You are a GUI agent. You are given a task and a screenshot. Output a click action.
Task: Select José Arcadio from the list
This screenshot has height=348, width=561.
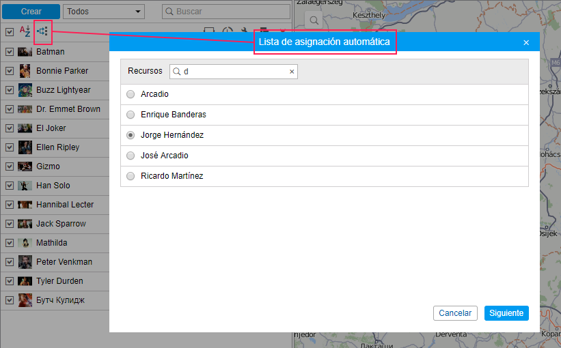coord(131,156)
